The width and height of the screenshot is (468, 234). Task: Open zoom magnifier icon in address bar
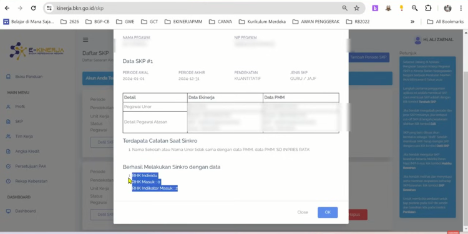(x=344, y=8)
